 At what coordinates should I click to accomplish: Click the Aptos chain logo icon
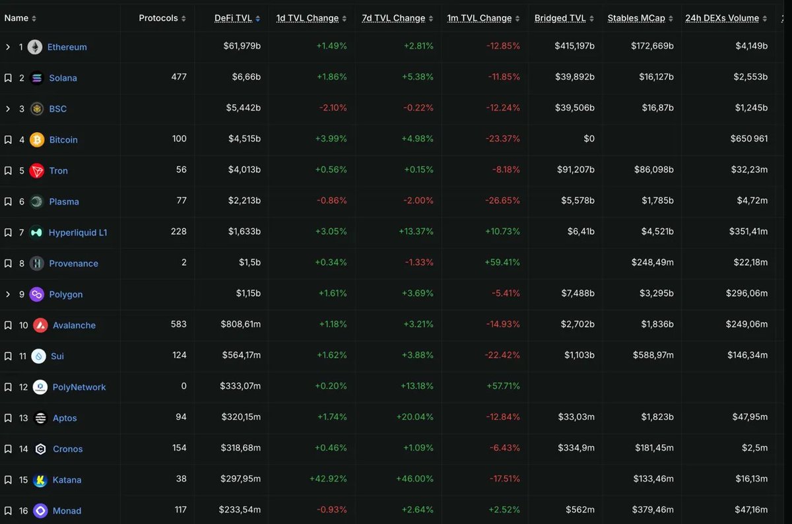tap(40, 418)
